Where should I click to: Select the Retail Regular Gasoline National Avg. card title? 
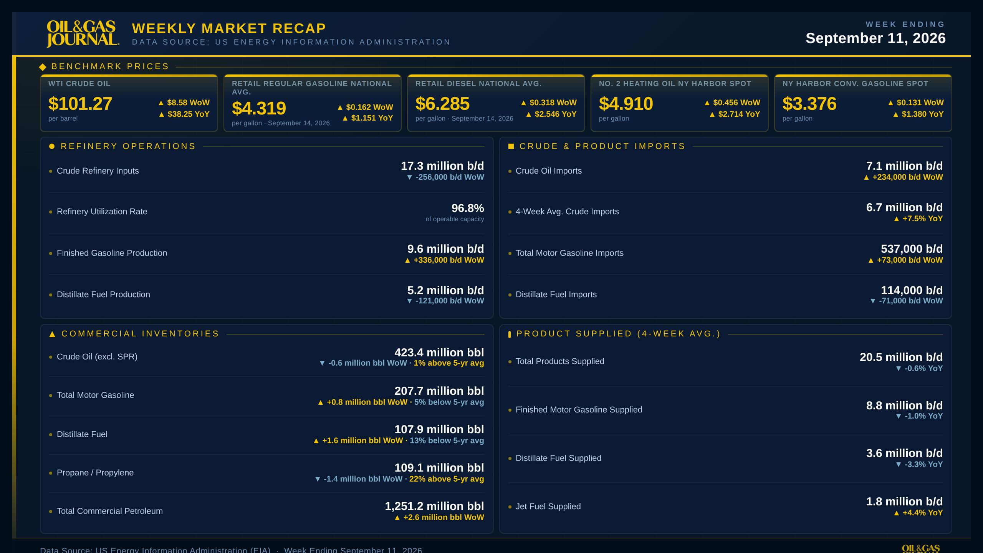tap(312, 88)
